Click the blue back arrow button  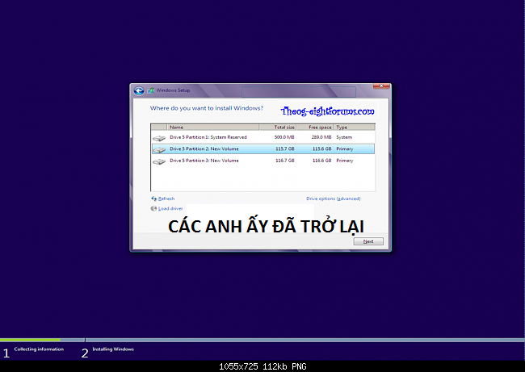(x=139, y=90)
